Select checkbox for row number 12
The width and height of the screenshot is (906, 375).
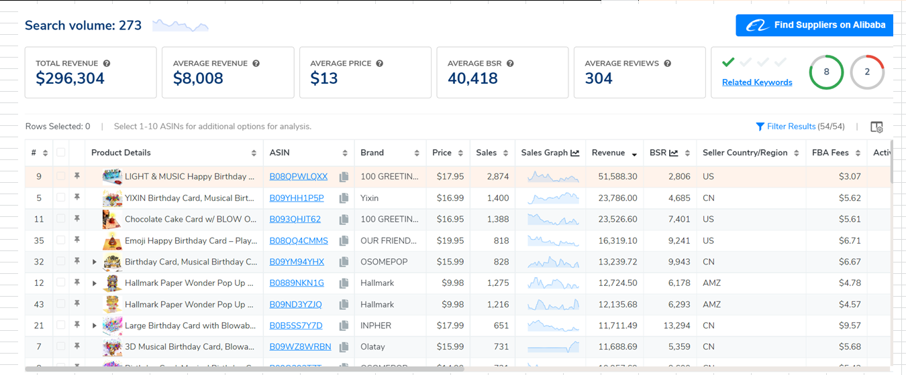pos(61,283)
